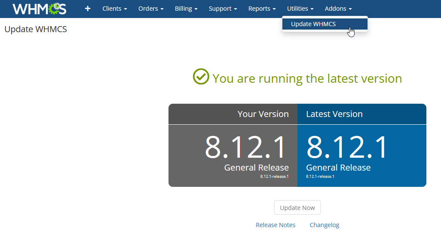
Task: Click the WHMCS logo
Action: (x=40, y=9)
